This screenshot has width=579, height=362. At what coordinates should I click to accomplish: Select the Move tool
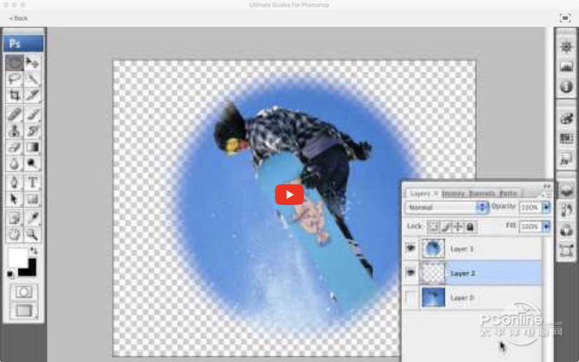coord(33,63)
